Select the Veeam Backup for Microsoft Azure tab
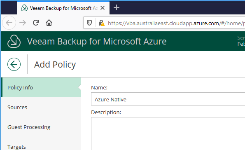Viewport: 245px width, 150px height. click(63, 8)
